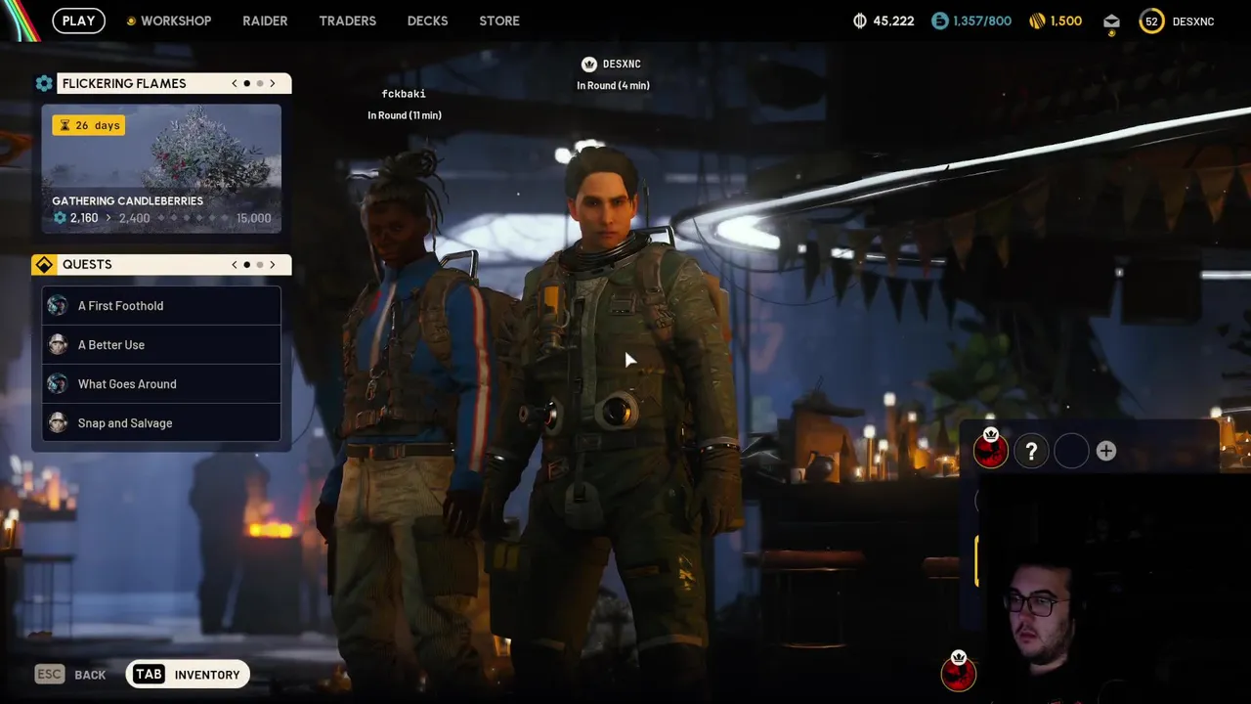1251x704 pixels.
Task: Open quest A First Foothold
Action: 161,305
